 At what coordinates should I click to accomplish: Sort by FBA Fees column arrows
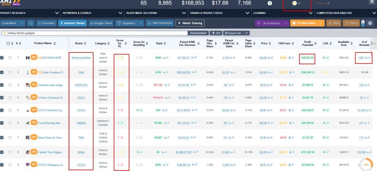(x=292, y=43)
